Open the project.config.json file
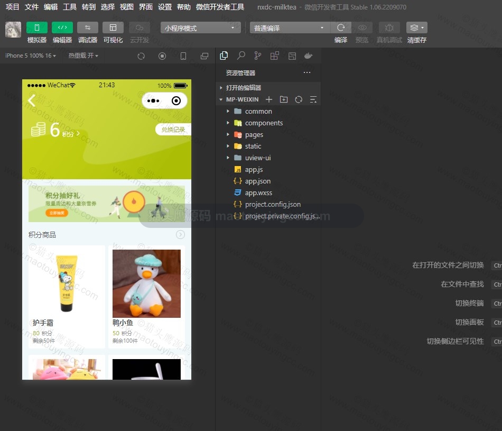Image resolution: width=502 pixels, height=431 pixels. [x=268, y=204]
